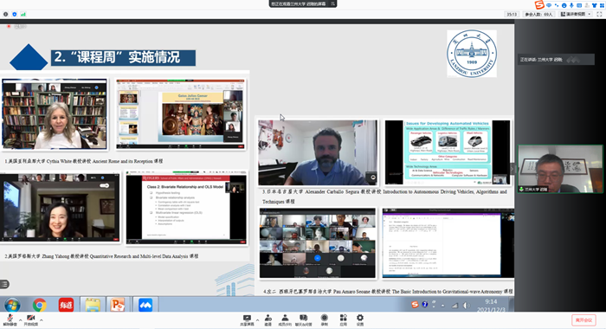Click the Sogou bar chat bubble icon
This screenshot has width=606, height=329.
[549, 5]
